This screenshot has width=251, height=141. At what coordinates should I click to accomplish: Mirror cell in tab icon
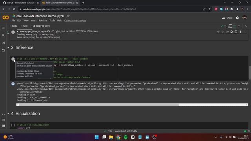[x=236, y=32]
